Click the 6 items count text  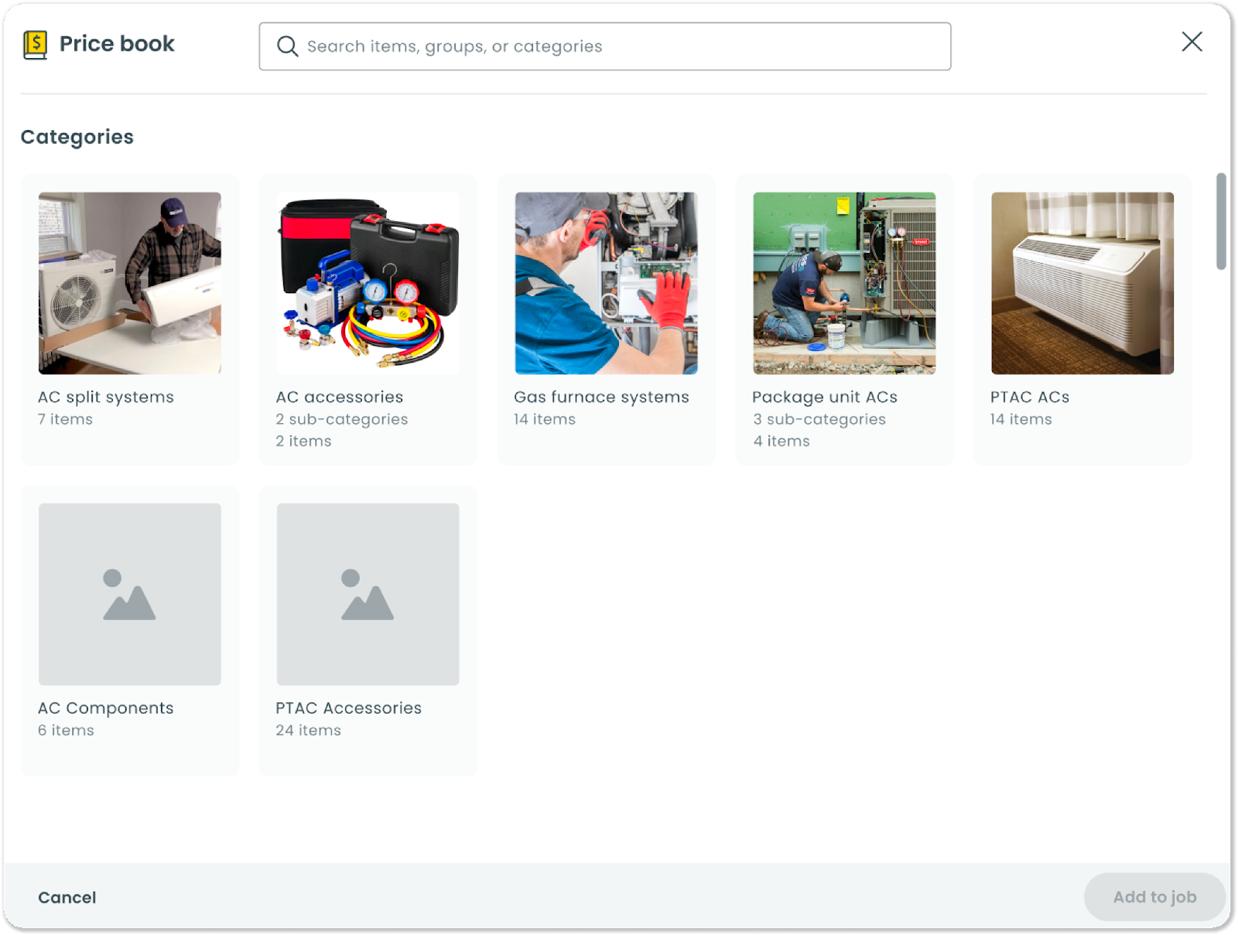[x=66, y=730]
